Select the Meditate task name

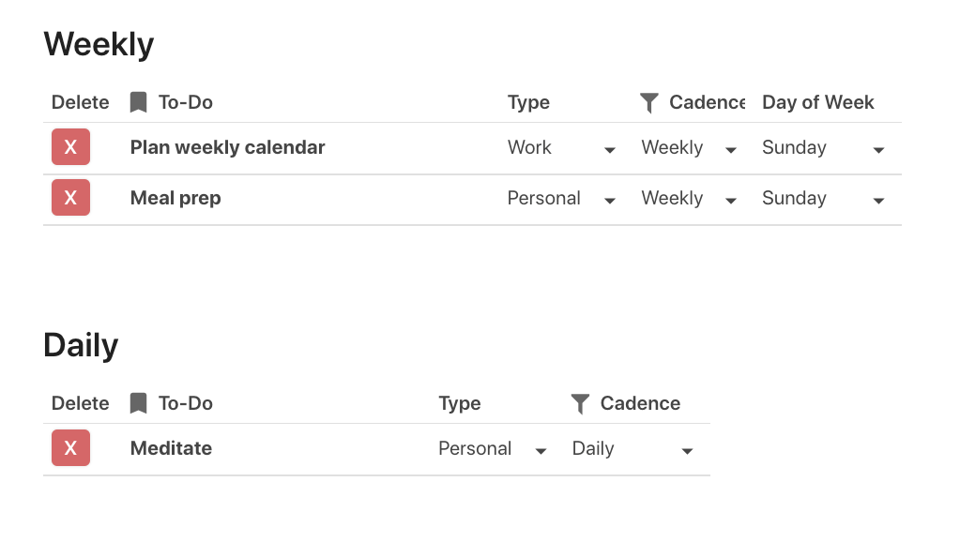171,448
